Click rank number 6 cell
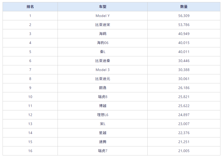The width and height of the screenshot is (223, 158). click(30, 61)
